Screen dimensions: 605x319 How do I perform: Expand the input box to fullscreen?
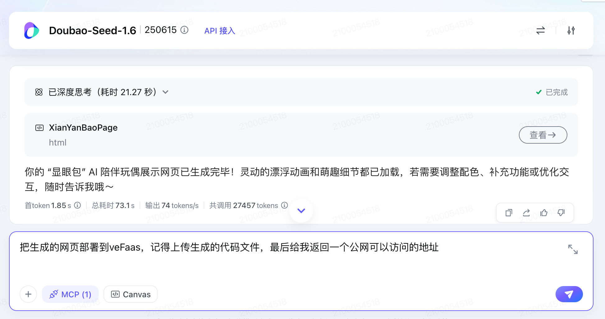[573, 249]
